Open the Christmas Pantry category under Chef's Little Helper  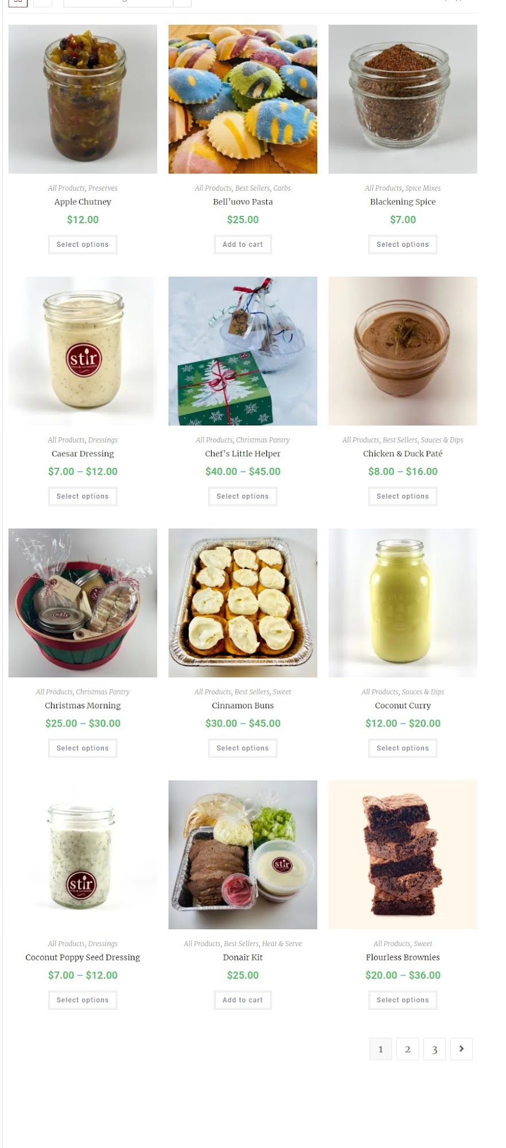[263, 440]
